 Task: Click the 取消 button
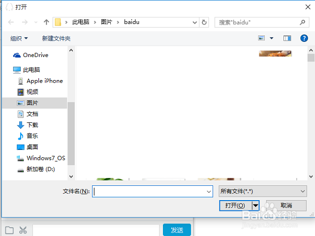coord(286,206)
